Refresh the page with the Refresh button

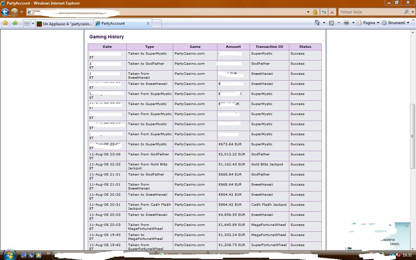point(324,12)
